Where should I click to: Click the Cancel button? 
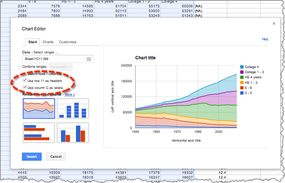click(x=56, y=157)
